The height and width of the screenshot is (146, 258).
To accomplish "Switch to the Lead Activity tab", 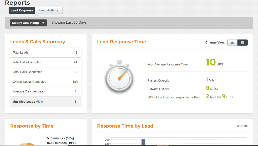I will [49, 11].
